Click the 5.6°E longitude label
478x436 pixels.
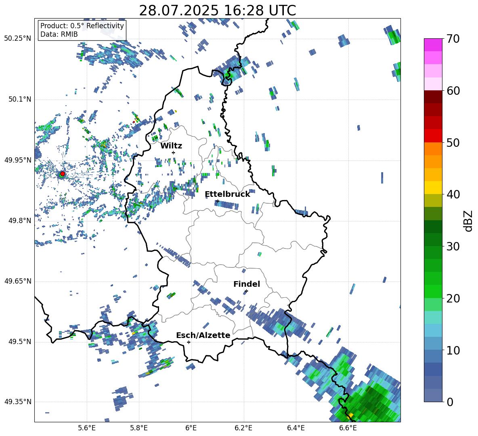pyautogui.click(x=86, y=428)
